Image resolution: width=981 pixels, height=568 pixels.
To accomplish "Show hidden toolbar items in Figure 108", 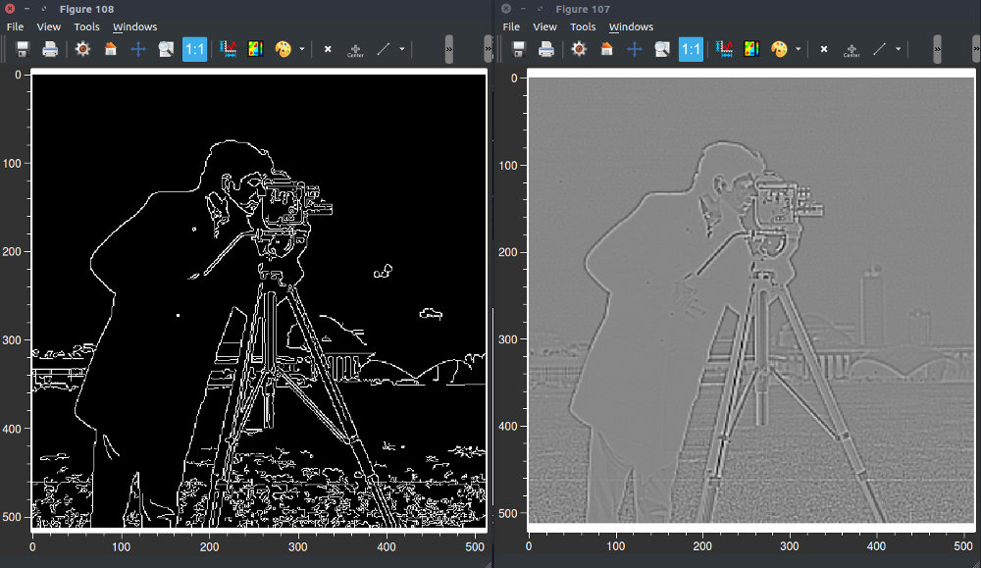I will click(448, 49).
